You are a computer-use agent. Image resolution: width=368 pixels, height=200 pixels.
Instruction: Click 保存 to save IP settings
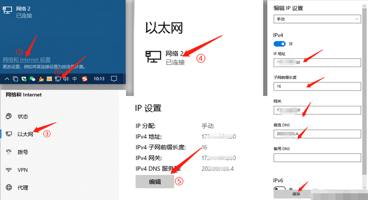(296, 194)
